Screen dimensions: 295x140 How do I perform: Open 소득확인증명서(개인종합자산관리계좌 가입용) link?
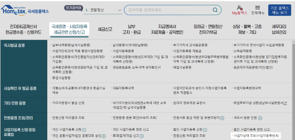point(79,59)
